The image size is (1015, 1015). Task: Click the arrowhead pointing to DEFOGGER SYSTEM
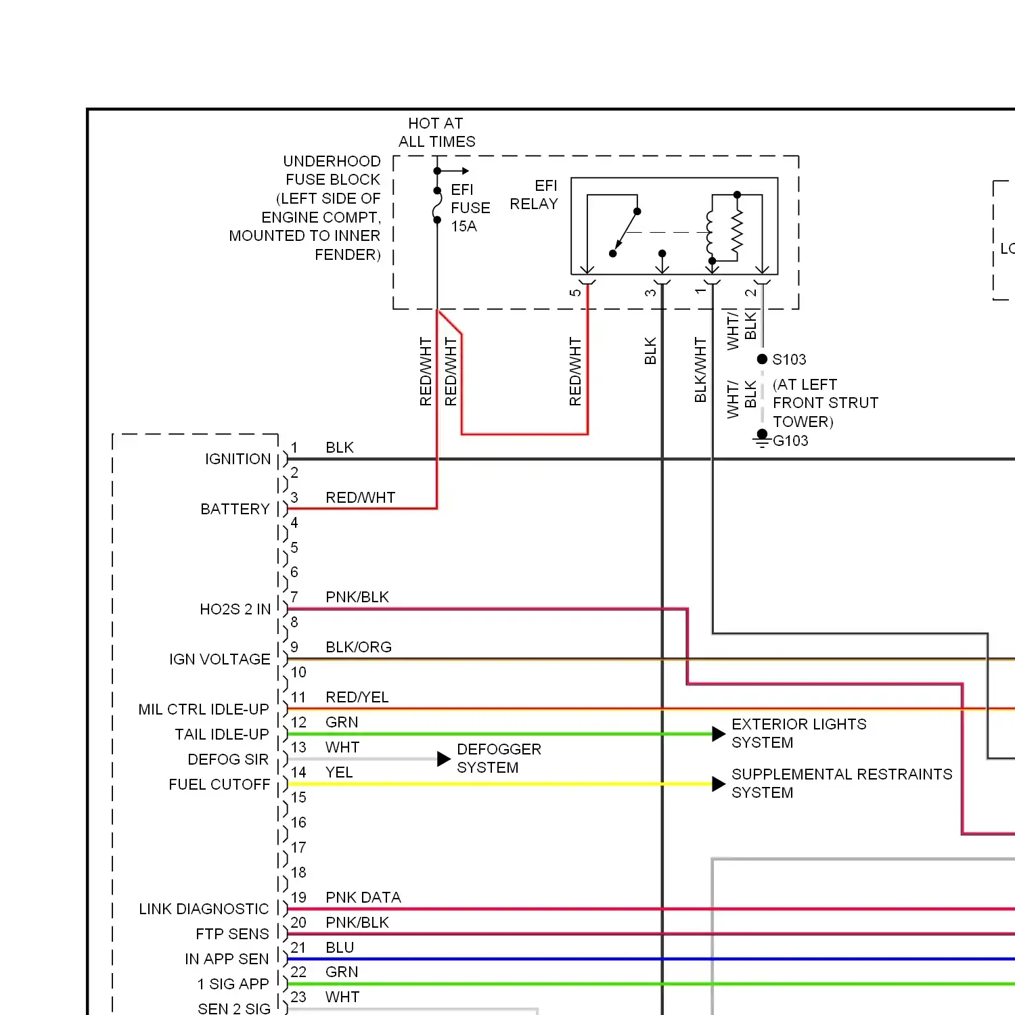[x=444, y=759]
